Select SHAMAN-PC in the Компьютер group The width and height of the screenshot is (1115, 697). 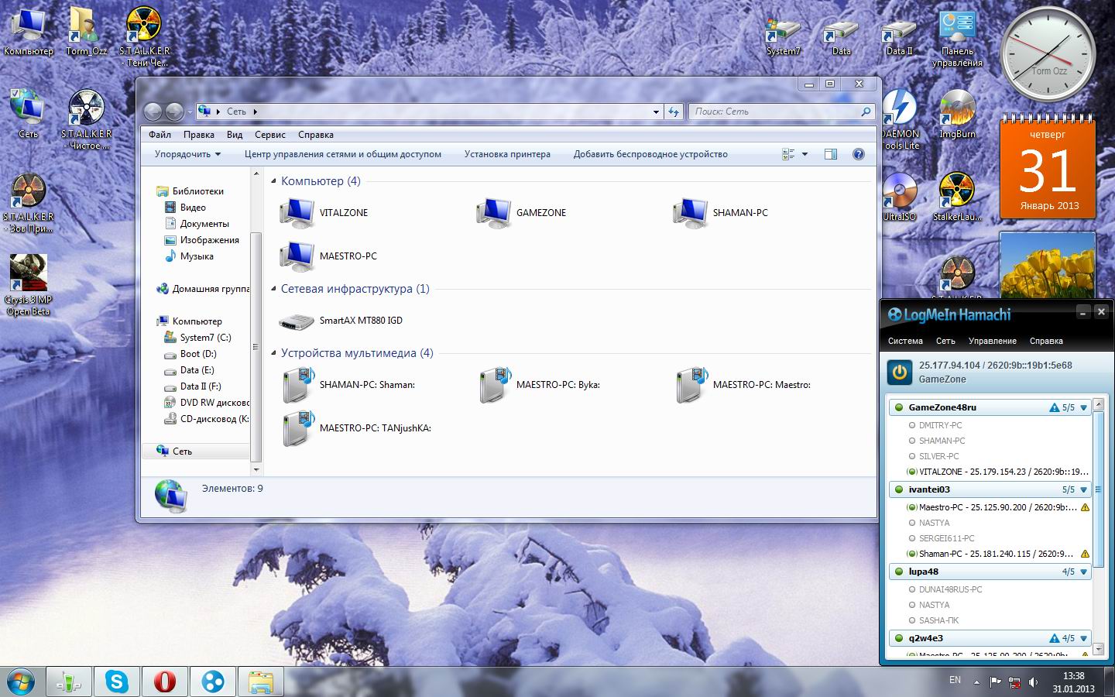click(720, 213)
